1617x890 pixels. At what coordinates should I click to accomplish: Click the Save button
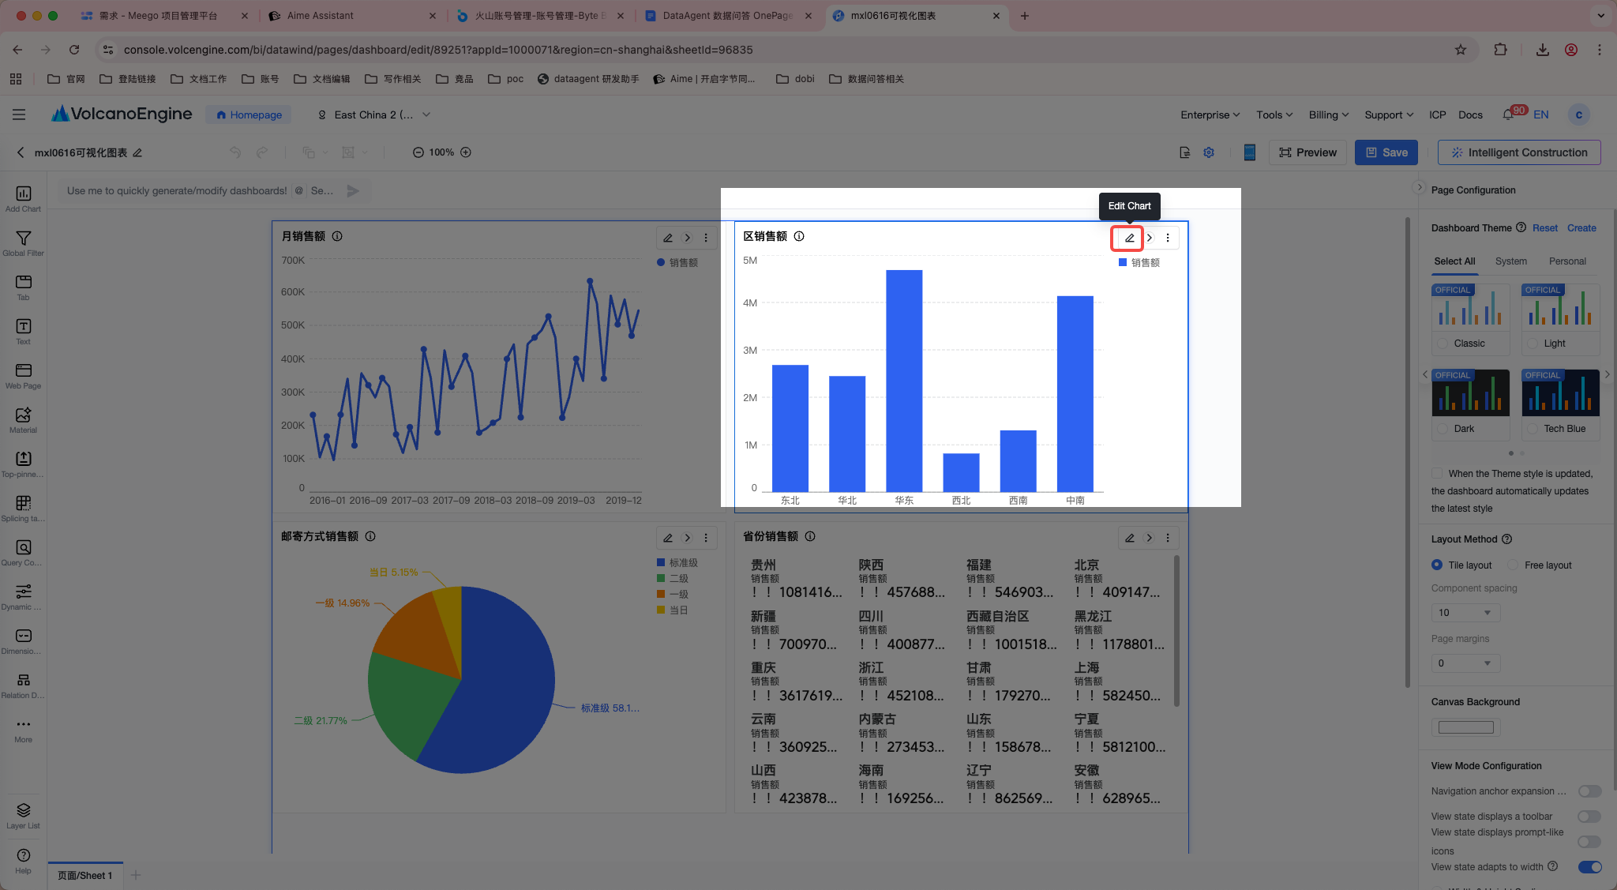[1386, 152]
